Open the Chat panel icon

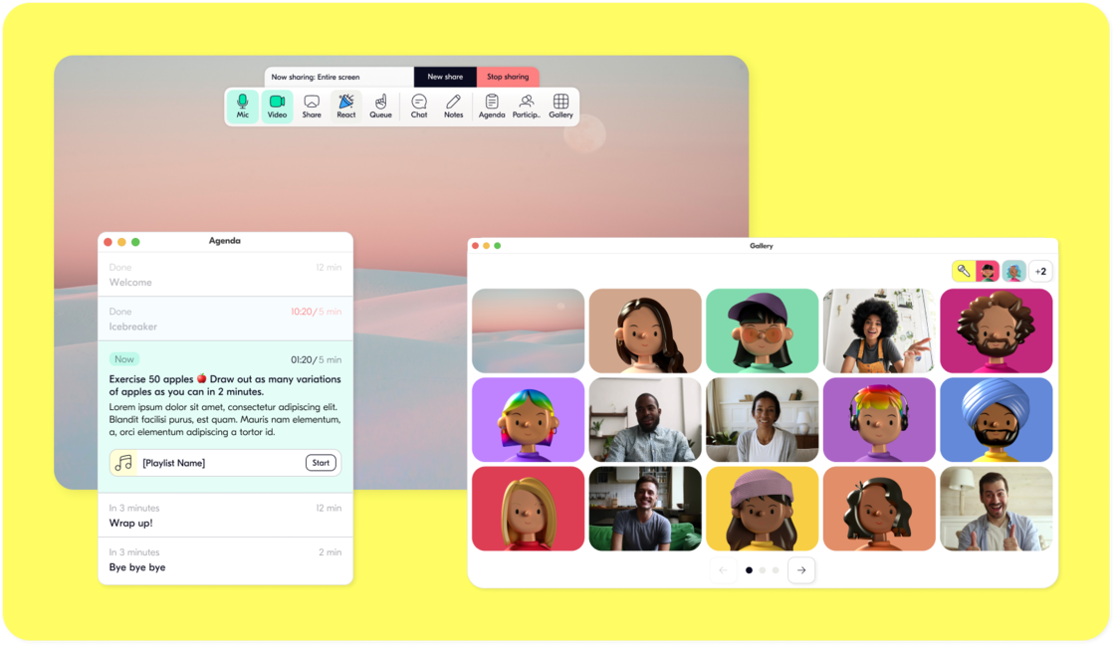coord(419,106)
